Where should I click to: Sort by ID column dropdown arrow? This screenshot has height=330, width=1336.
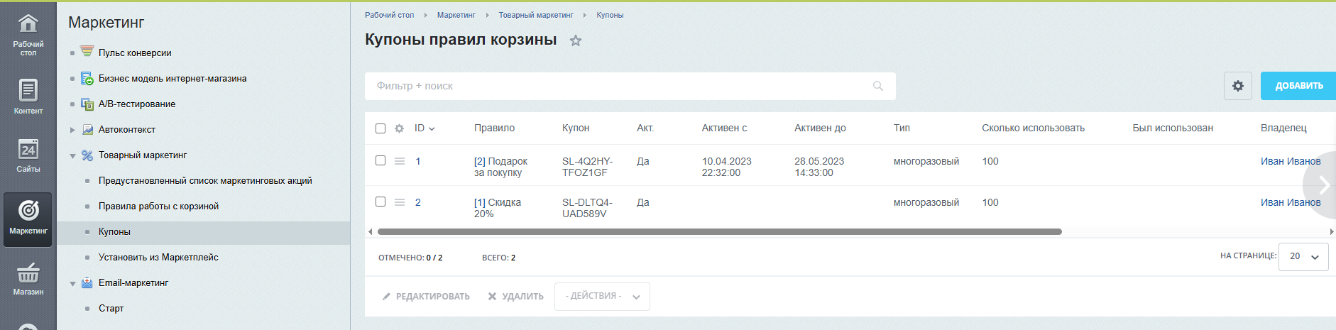click(x=432, y=129)
